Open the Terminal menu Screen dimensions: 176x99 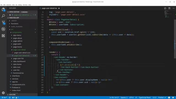(25, 5)
